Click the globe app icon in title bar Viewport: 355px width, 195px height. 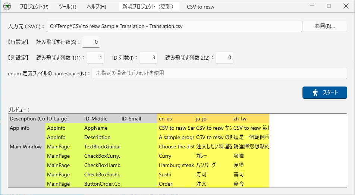point(7,6)
